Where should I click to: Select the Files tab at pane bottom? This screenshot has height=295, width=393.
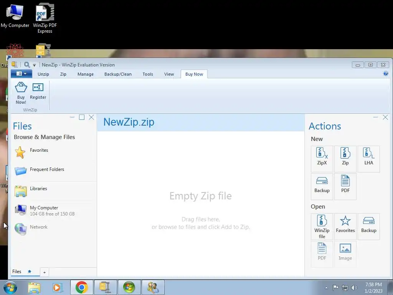click(x=17, y=272)
